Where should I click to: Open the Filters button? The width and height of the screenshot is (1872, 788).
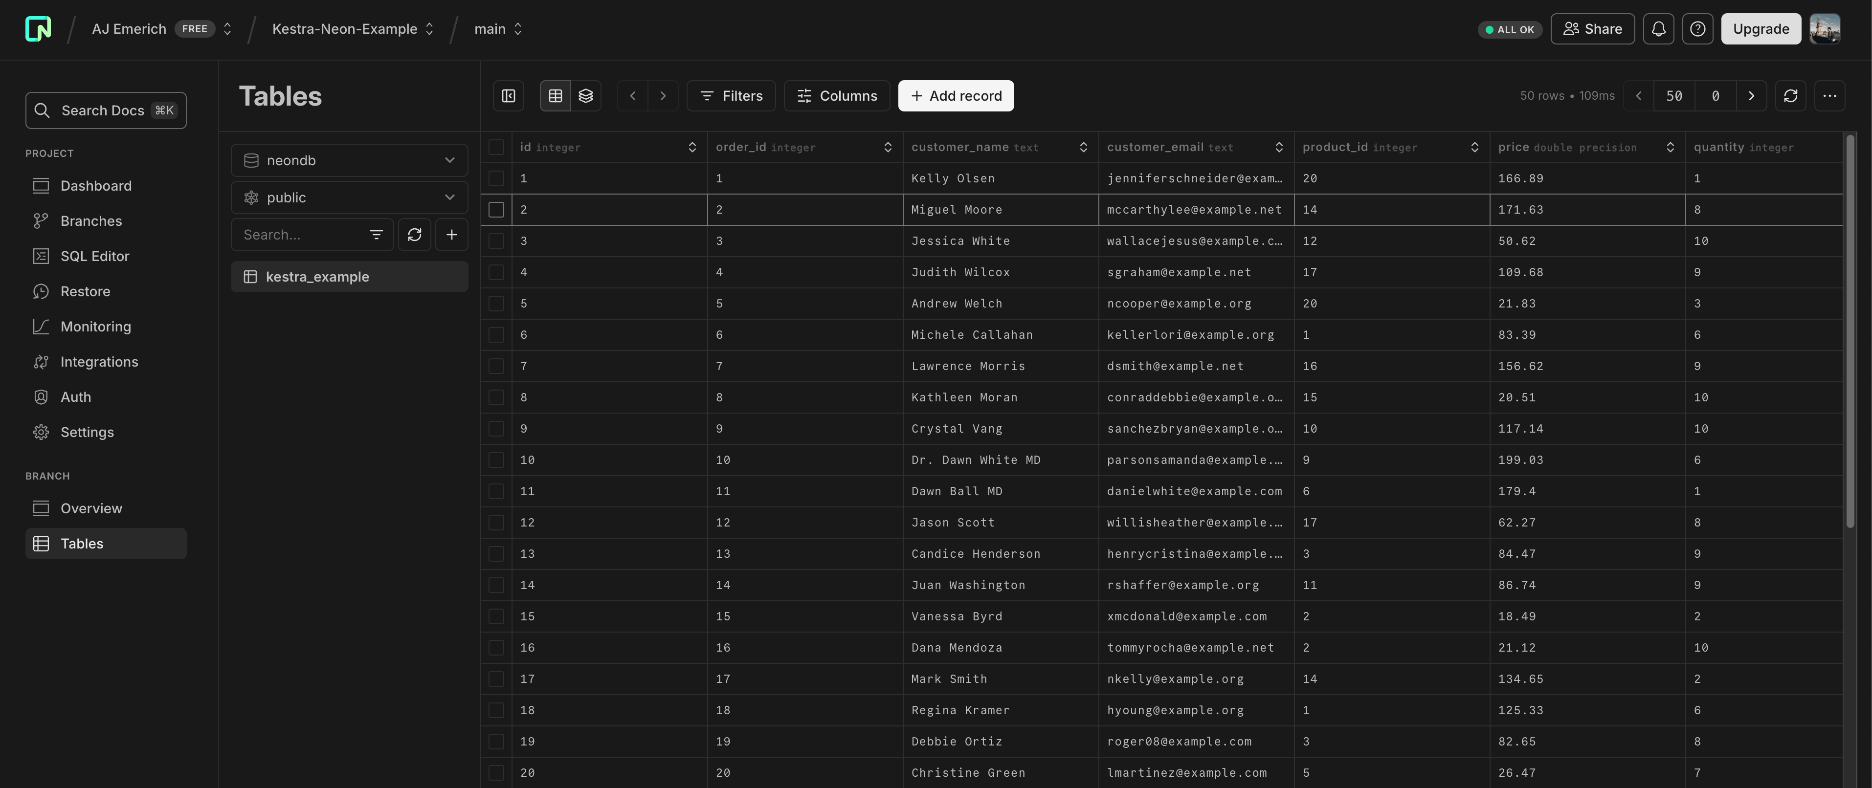(731, 96)
